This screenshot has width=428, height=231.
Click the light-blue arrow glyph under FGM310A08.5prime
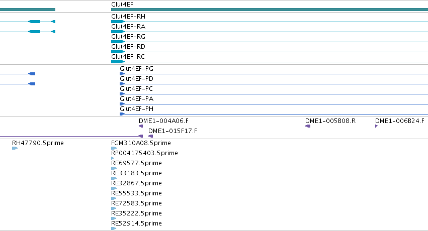[x=114, y=148]
